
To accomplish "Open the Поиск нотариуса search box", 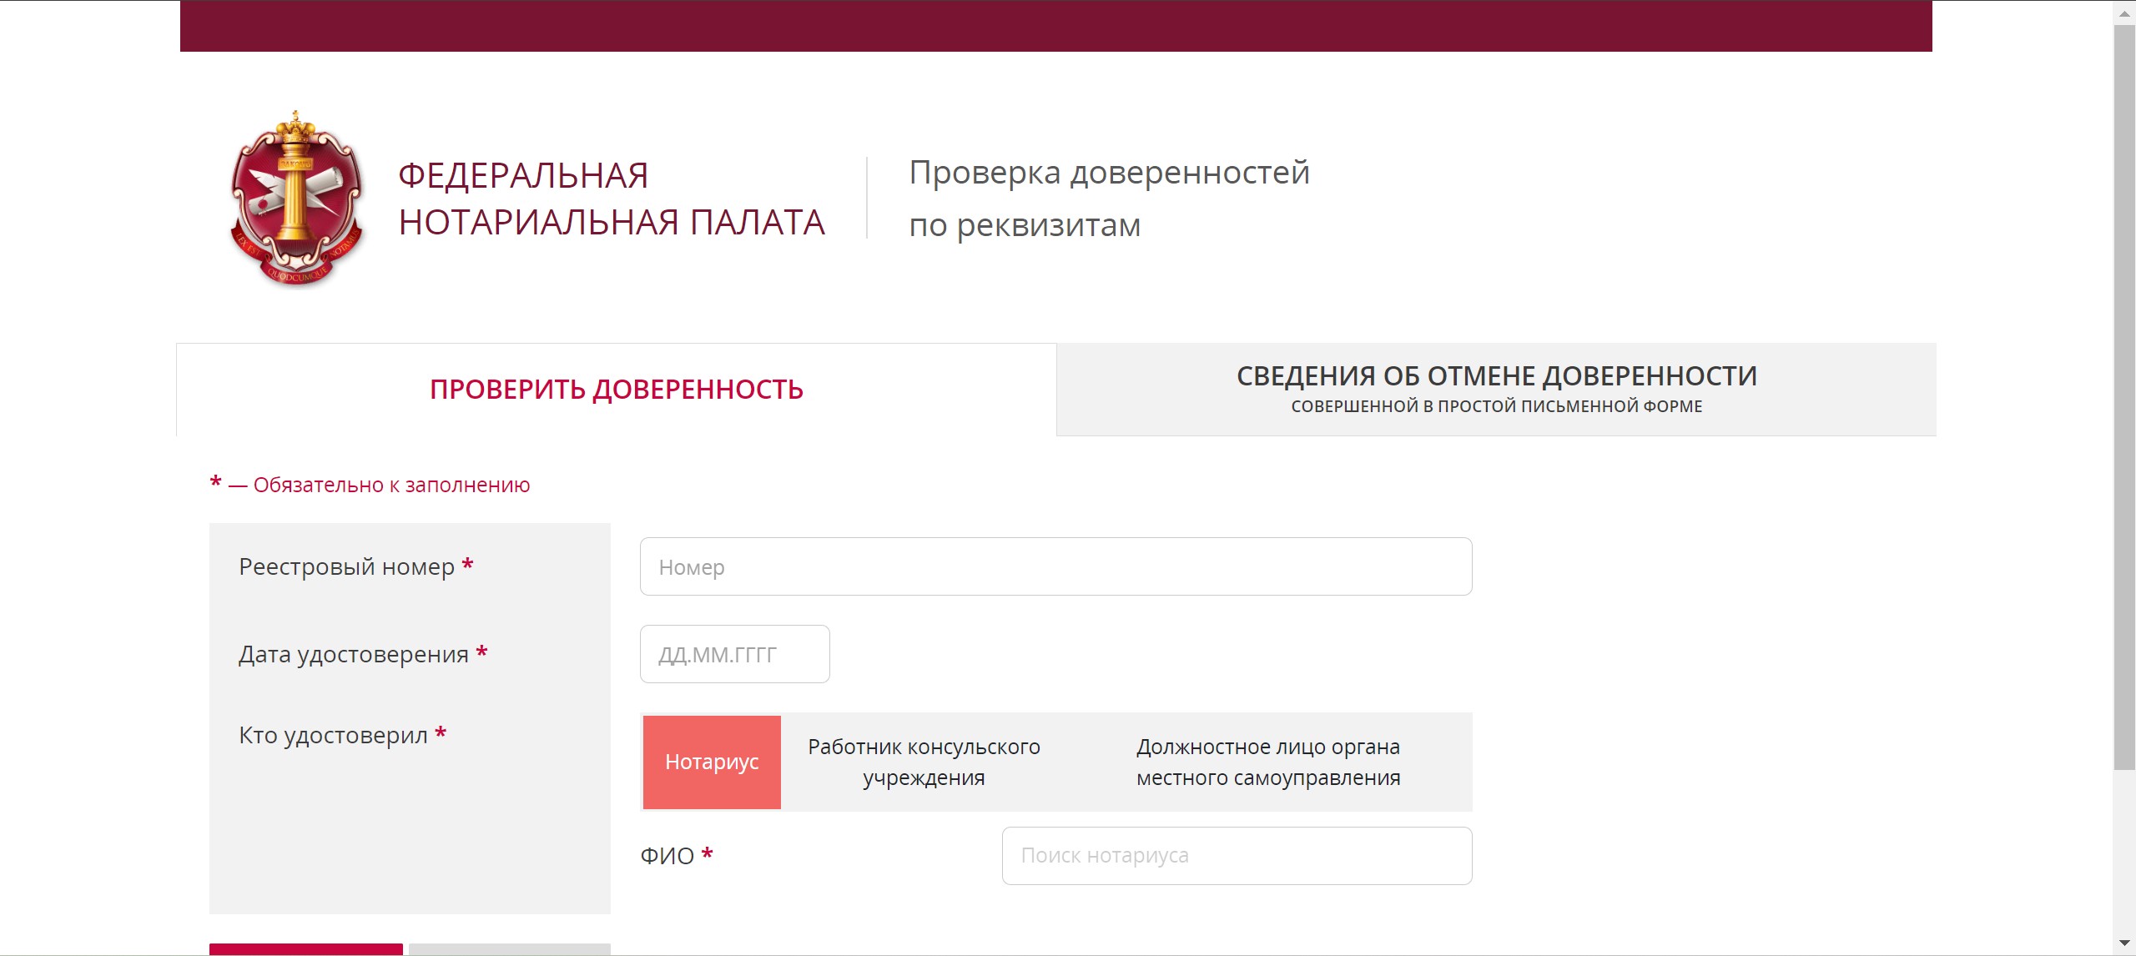I will point(1237,856).
